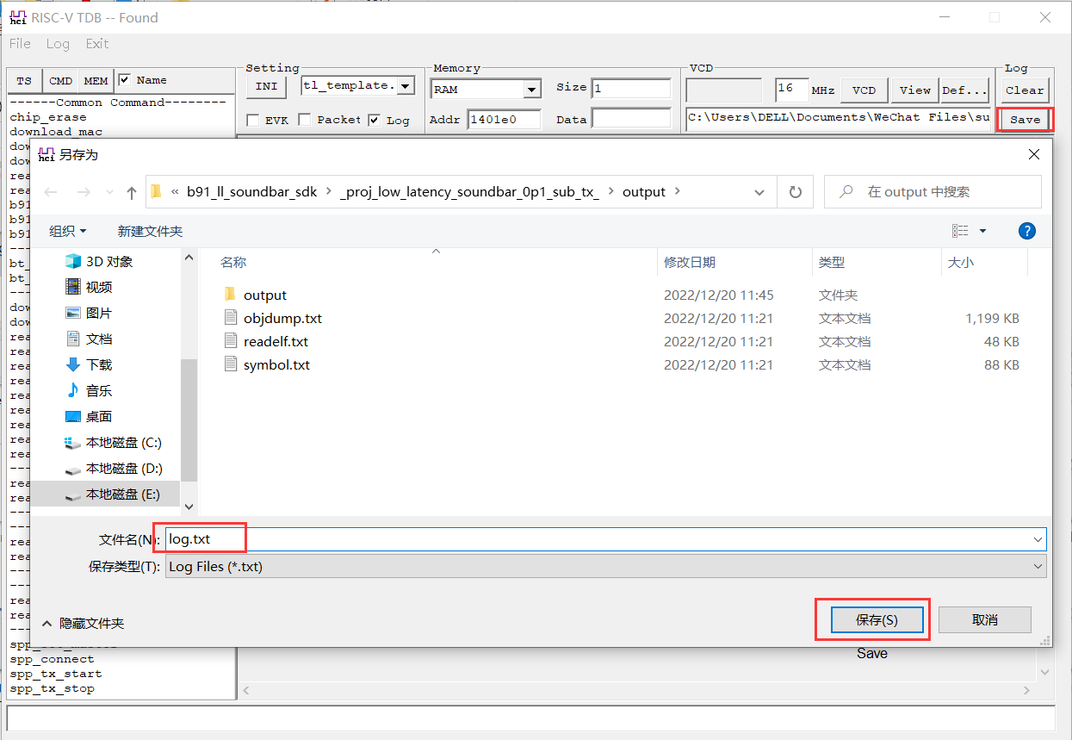Click the 保存(S) button

tap(877, 619)
